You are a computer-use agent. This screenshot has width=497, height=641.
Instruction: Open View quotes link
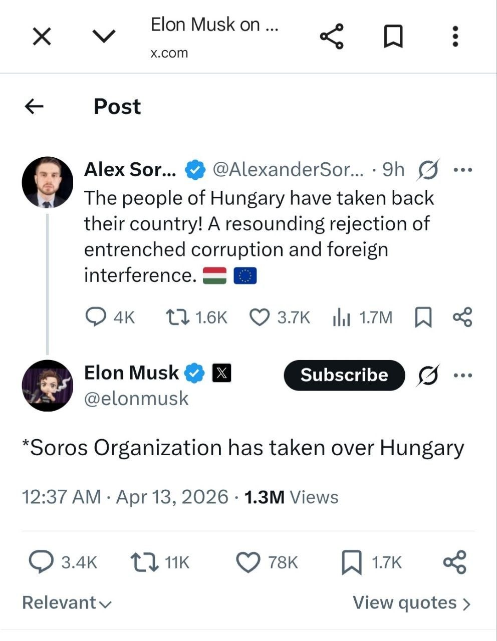411,603
